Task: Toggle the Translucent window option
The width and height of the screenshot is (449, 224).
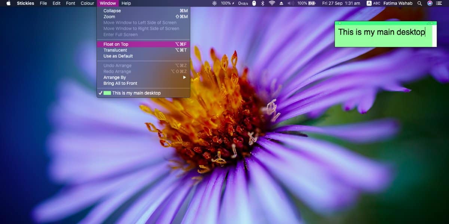Action: click(143, 50)
